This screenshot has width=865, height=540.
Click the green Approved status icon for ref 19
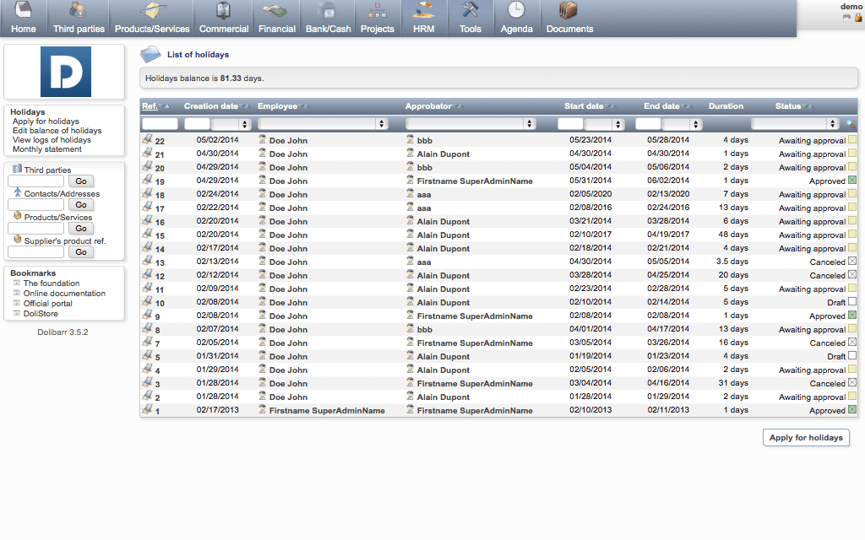[x=852, y=181]
